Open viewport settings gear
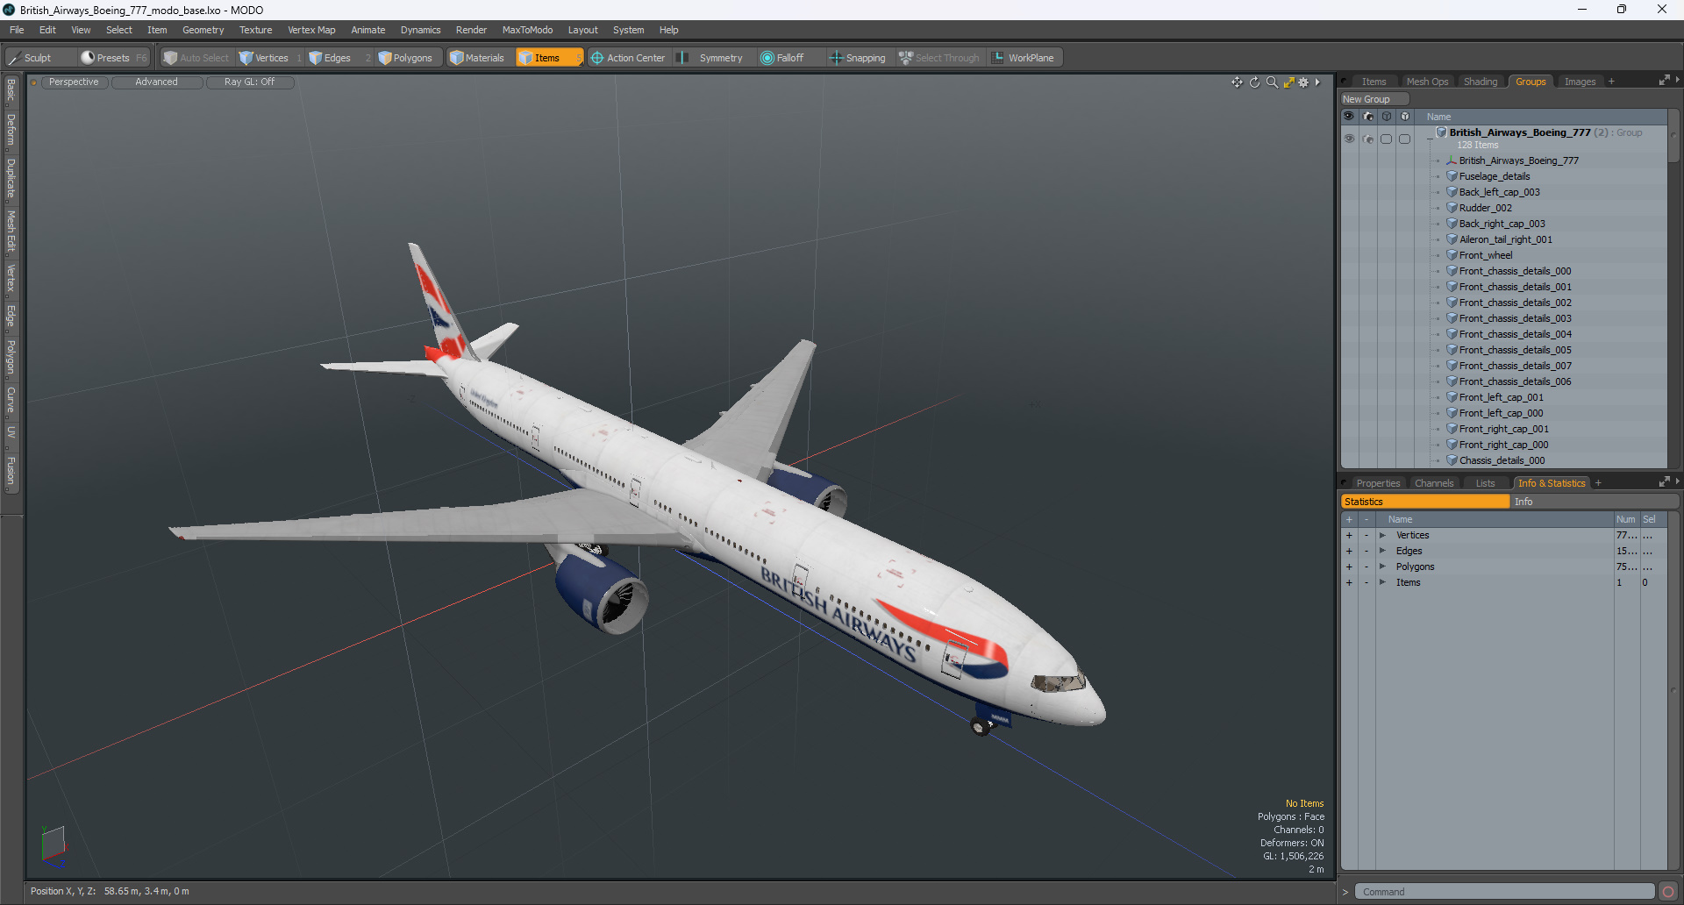Image resolution: width=1684 pixels, height=905 pixels. pos(1303,82)
